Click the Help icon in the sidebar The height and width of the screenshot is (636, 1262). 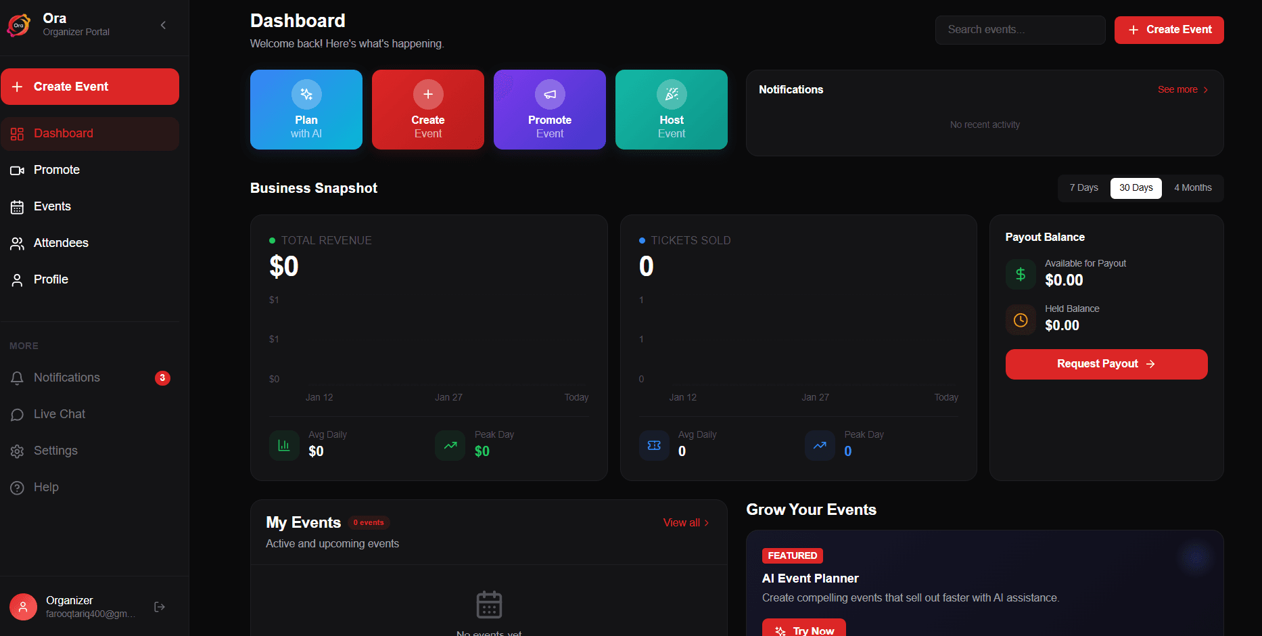17,487
